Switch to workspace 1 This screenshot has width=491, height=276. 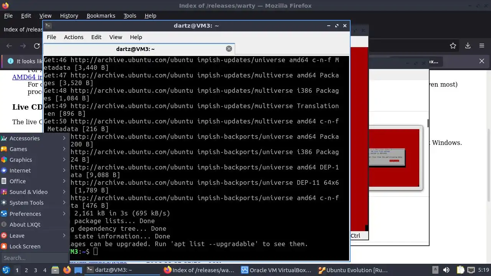[17, 270]
